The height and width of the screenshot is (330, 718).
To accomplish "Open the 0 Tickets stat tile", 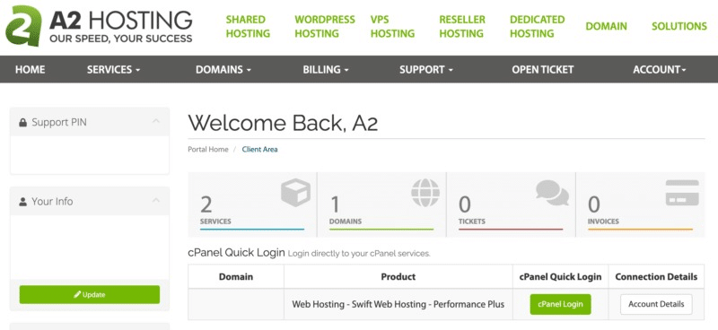I will tap(511, 204).
